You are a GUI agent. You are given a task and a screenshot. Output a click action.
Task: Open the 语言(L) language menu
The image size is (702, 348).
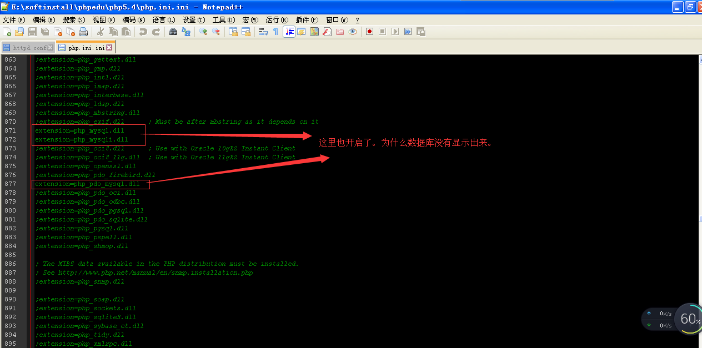tap(164, 19)
